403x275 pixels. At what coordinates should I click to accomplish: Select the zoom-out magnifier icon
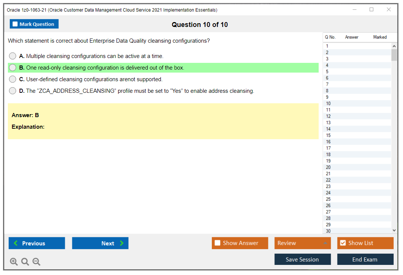click(x=36, y=262)
